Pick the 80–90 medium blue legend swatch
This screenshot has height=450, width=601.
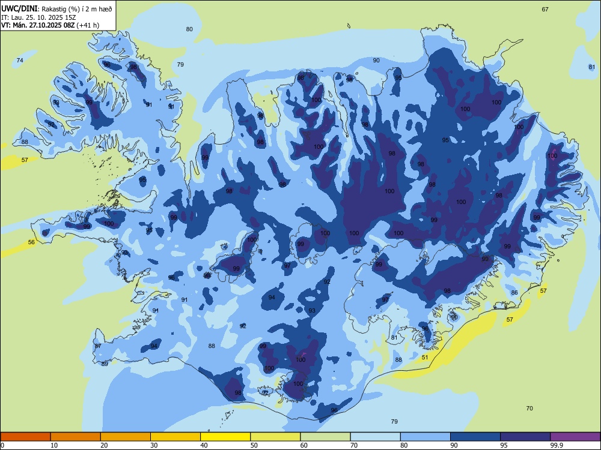click(x=426, y=437)
